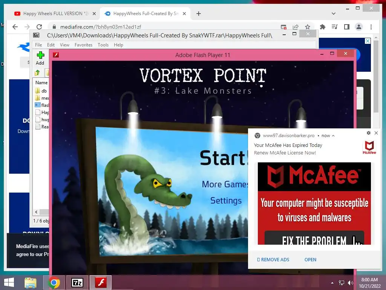The width and height of the screenshot is (386, 290).
Task: Click the small McAfee logo icon in notification
Action: pyautogui.click(x=369, y=148)
